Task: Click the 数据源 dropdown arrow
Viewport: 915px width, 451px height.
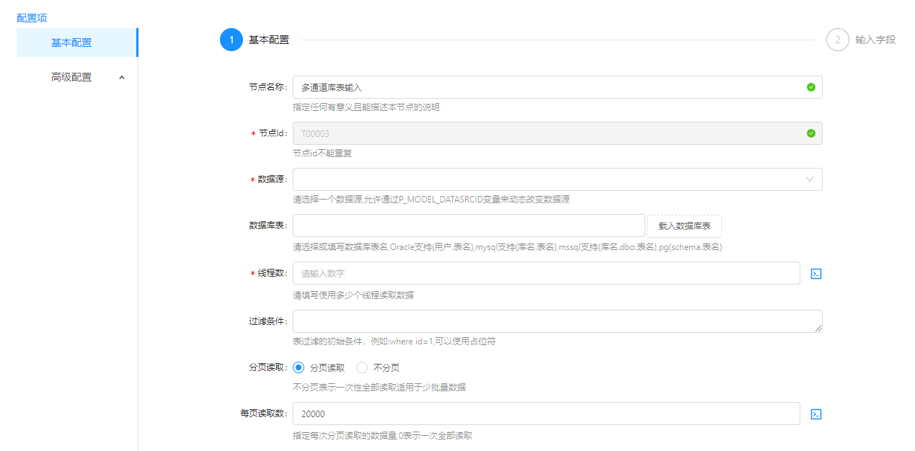Action: click(810, 179)
